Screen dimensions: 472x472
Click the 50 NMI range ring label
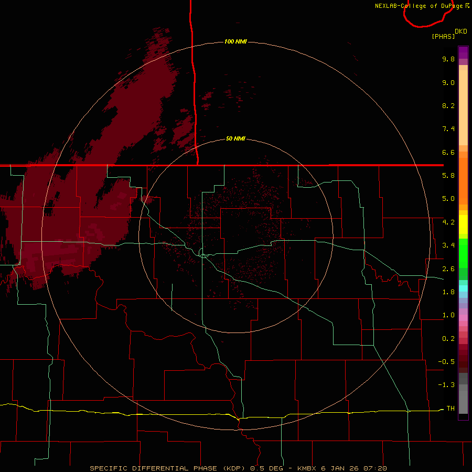tap(235, 138)
